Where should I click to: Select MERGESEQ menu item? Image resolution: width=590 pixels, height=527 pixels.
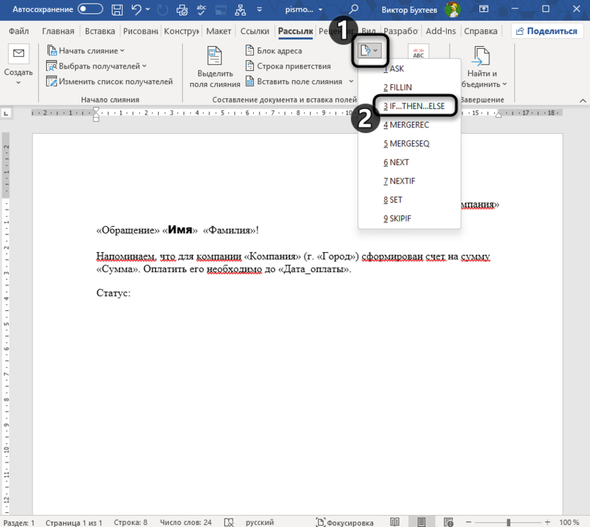click(409, 144)
